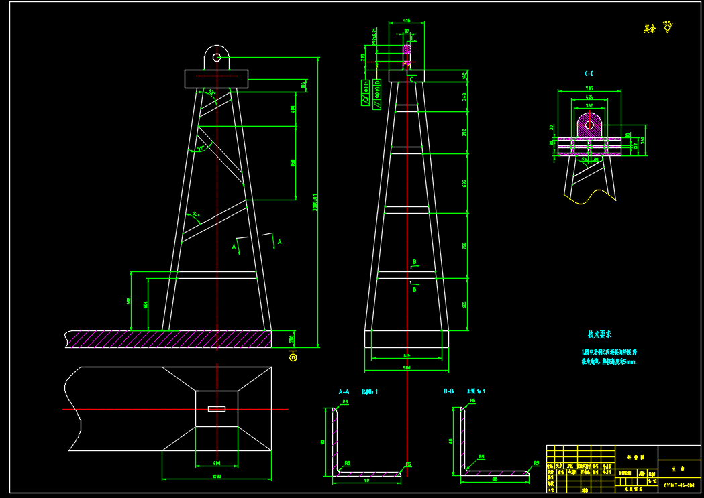Click the 415 top width dimension
Viewport: 704px width, 498px height.
click(x=407, y=21)
